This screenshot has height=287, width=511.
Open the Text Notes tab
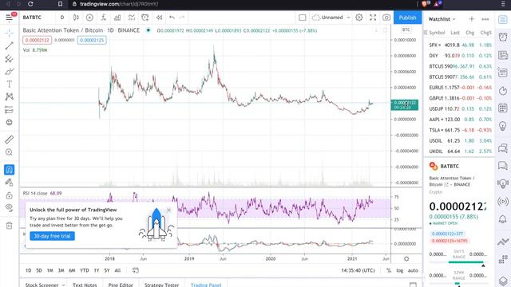pos(85,285)
